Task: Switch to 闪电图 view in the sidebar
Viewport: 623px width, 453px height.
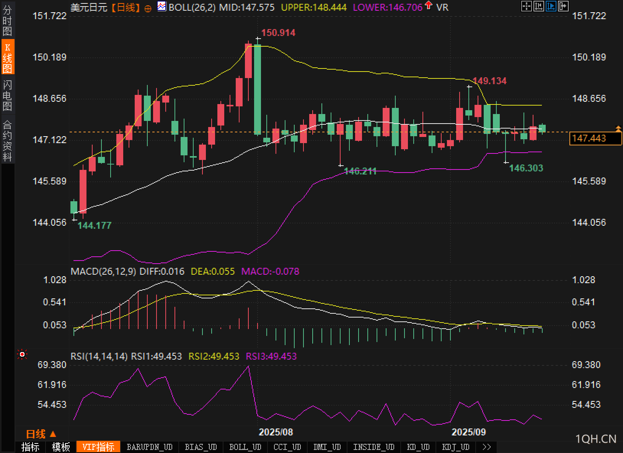Action: click(7, 95)
